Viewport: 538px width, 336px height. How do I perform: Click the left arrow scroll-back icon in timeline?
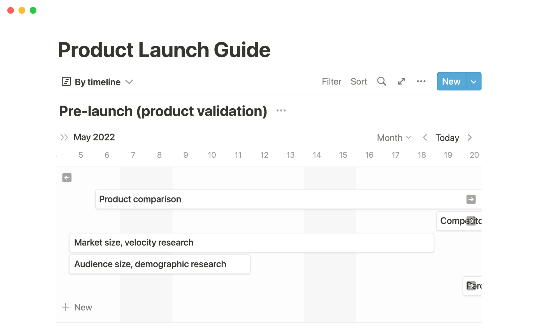coord(67,178)
